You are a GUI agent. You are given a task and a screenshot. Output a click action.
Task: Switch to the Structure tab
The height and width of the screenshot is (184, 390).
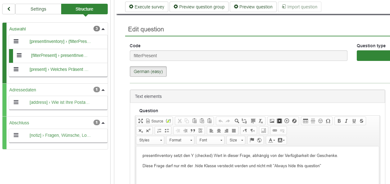tap(84, 9)
